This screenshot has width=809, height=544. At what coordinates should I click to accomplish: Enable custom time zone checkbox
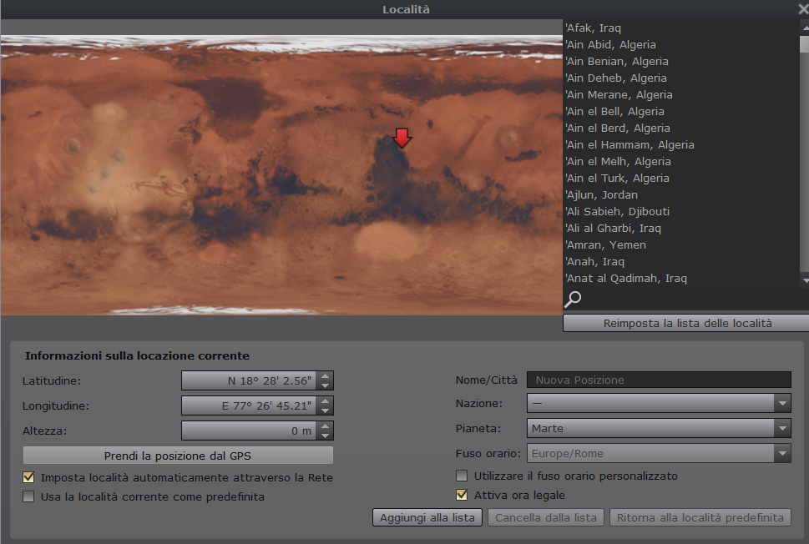(x=462, y=476)
